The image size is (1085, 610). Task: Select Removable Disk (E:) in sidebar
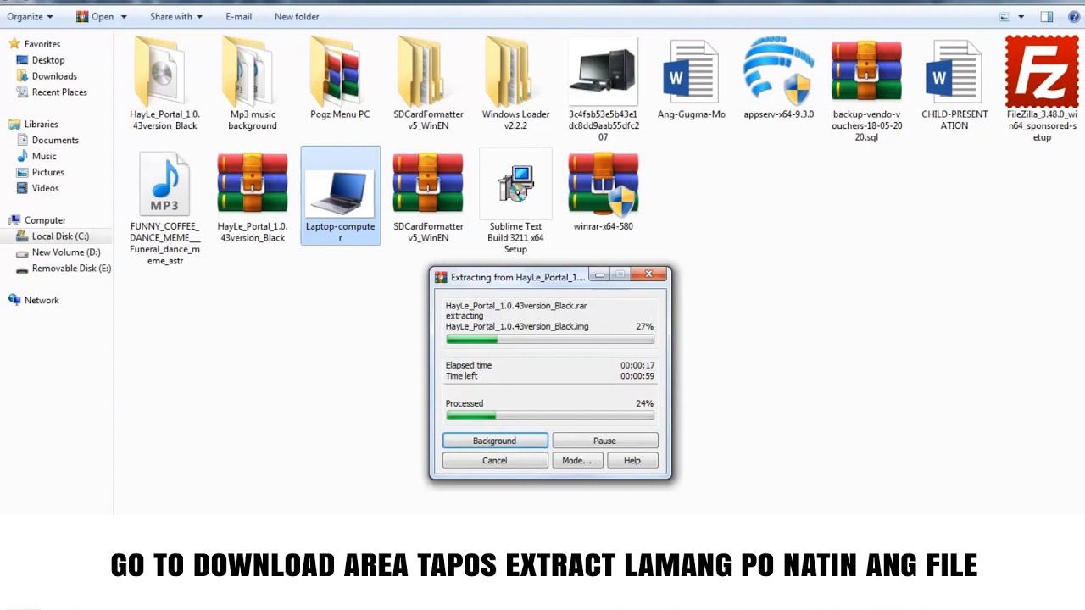click(70, 269)
